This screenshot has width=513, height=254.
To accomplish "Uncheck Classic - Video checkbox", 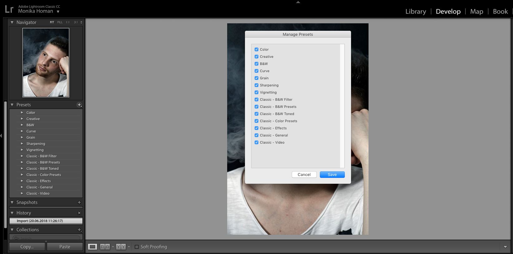I will 256,142.
